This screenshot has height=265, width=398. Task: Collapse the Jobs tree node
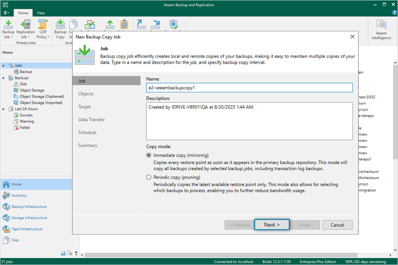pyautogui.click(x=3, y=65)
